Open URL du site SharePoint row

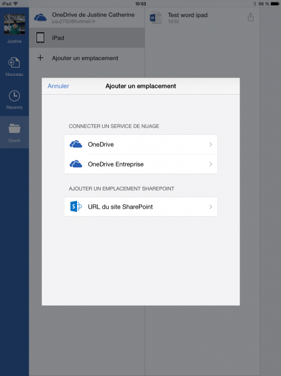pyautogui.click(x=141, y=207)
